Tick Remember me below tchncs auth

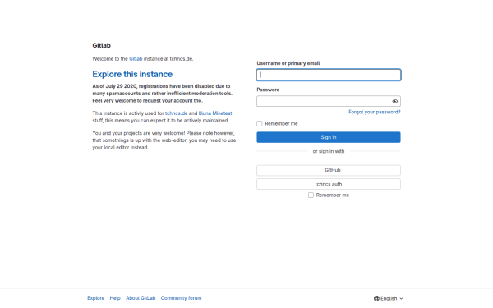[311, 195]
